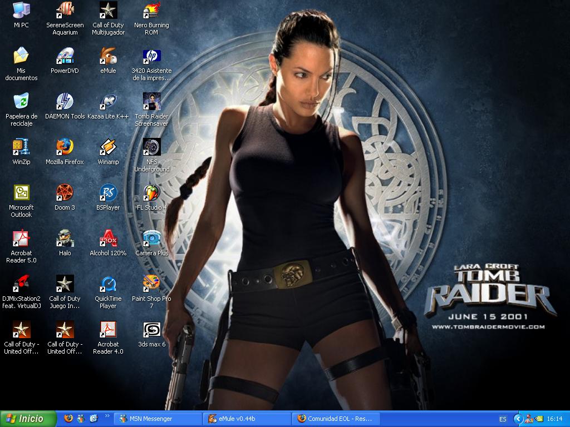This screenshot has width=570, height=427.
Task: Open the ES language bar selector
Action: 503,419
